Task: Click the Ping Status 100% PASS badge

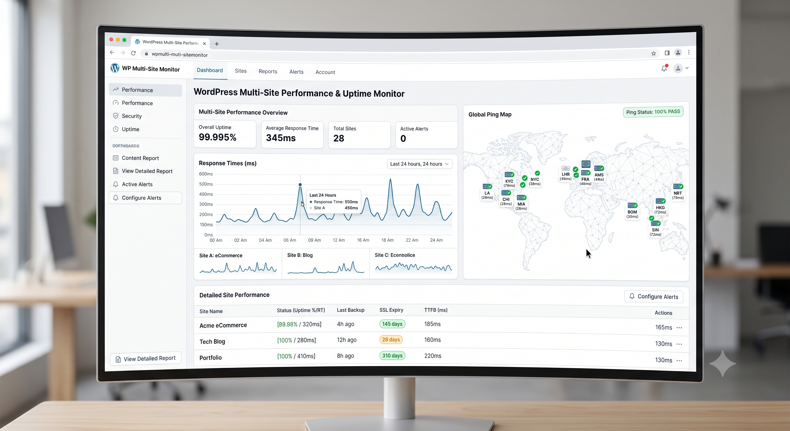Action: click(653, 112)
